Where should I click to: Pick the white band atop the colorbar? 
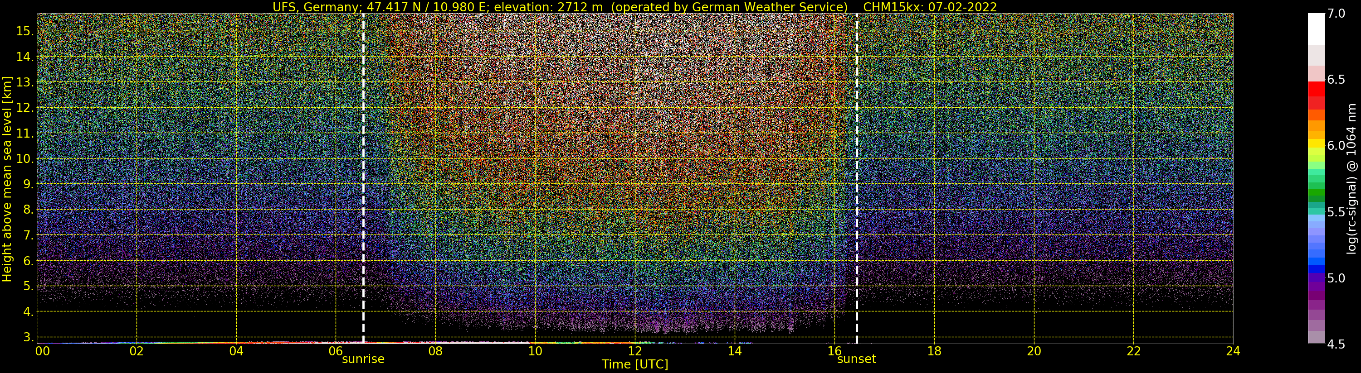(x=1316, y=29)
